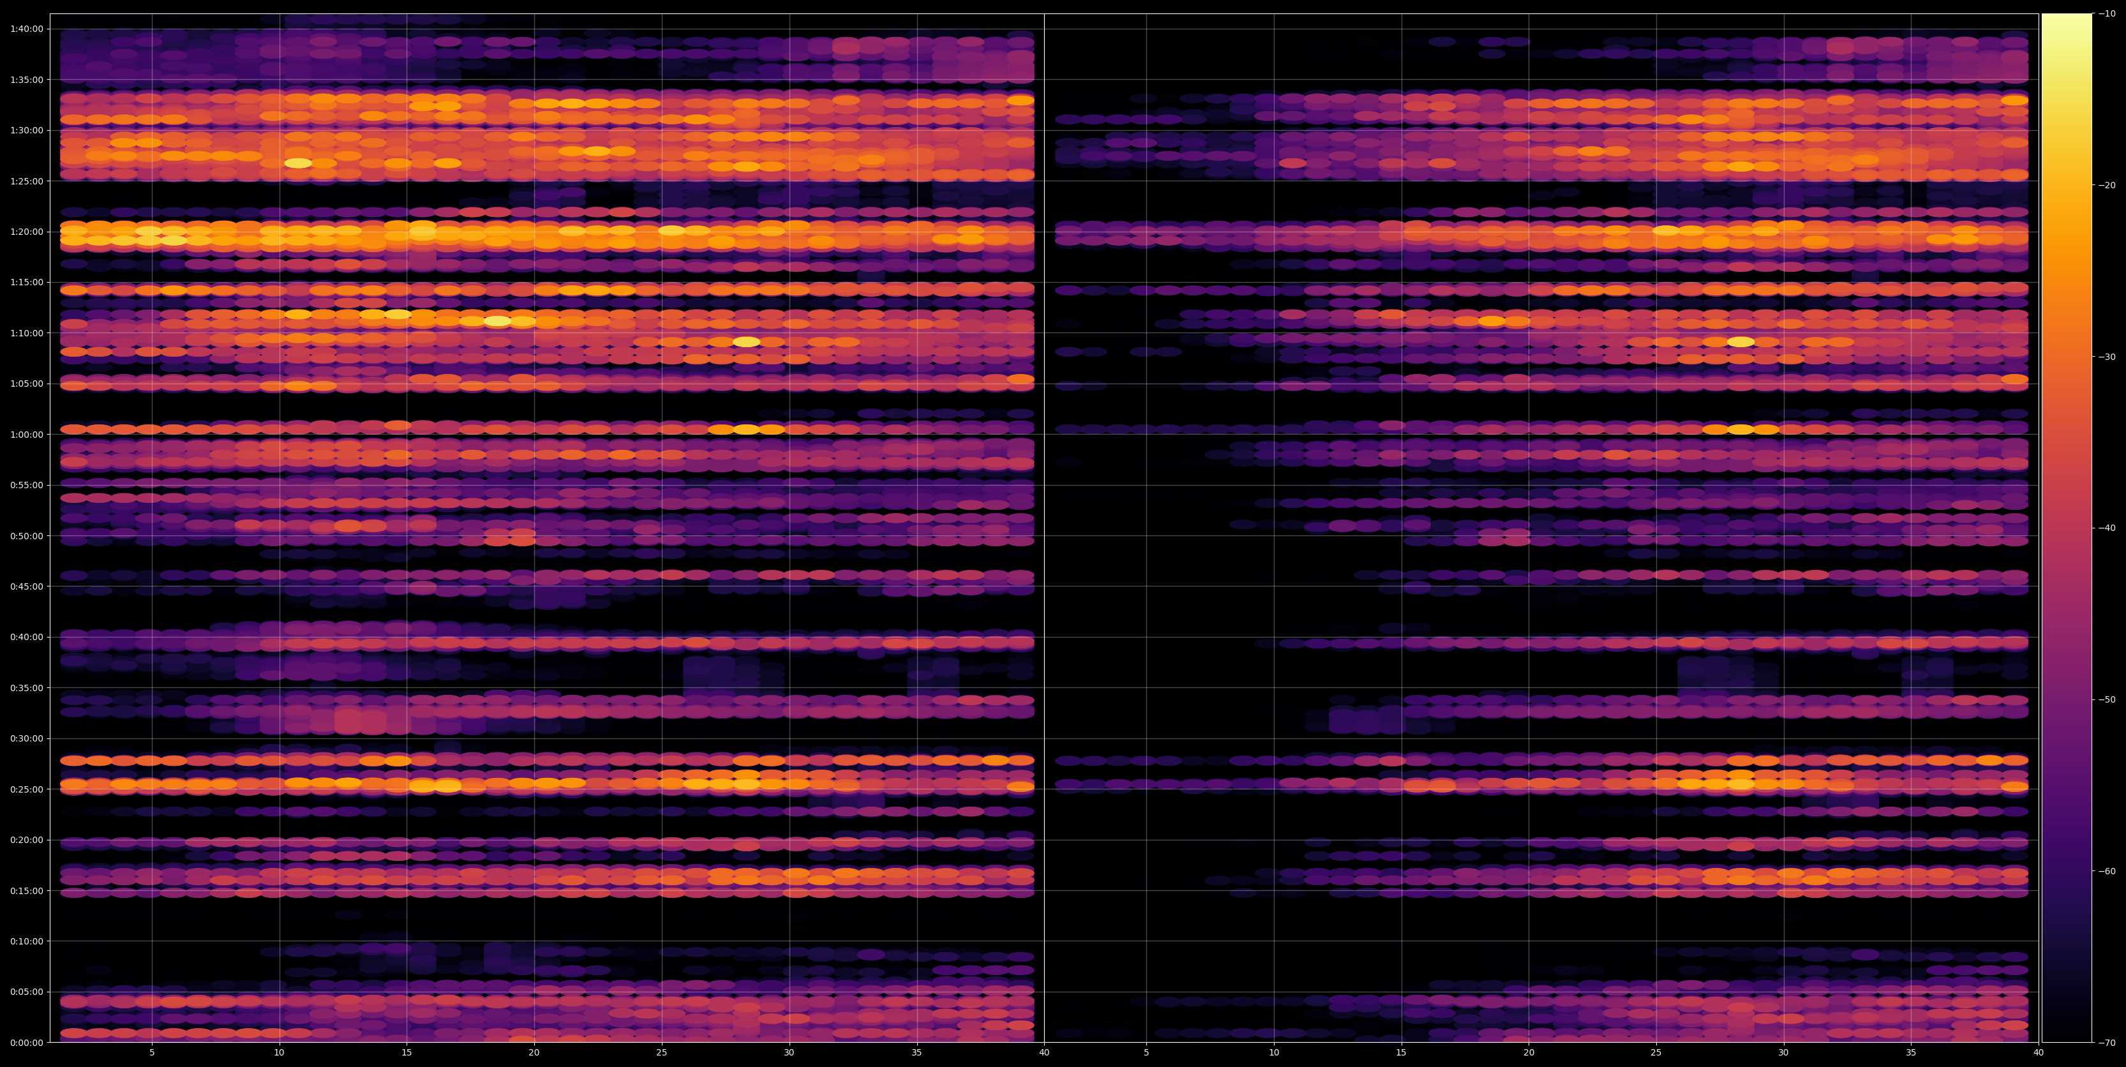Image resolution: width=2126 pixels, height=1067 pixels.
Task: Click the 0:15:00 y-axis tick label
Action: (26, 890)
